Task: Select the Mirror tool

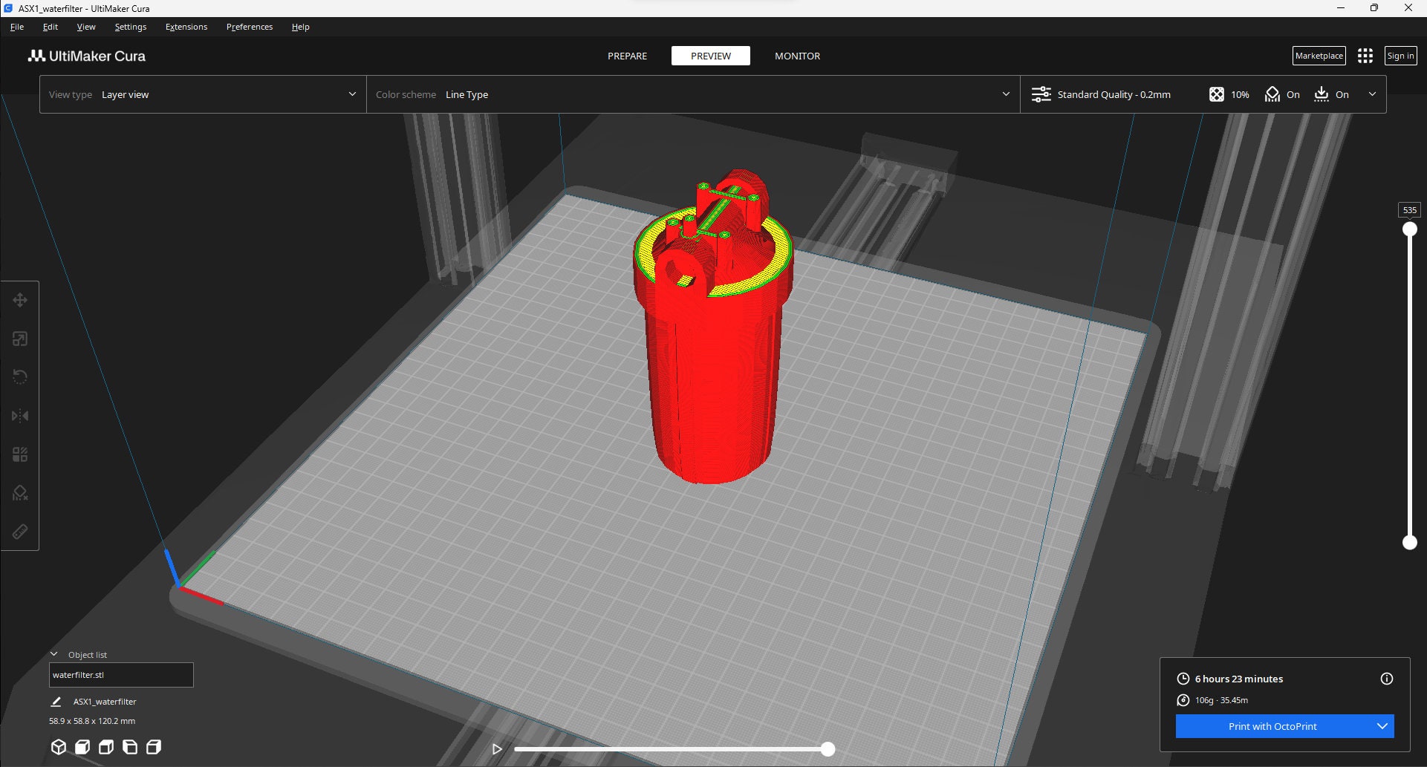Action: pos(20,415)
